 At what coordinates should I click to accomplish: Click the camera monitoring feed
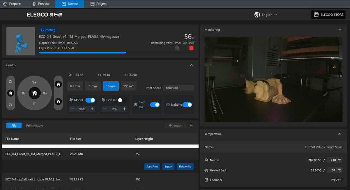click(274, 79)
